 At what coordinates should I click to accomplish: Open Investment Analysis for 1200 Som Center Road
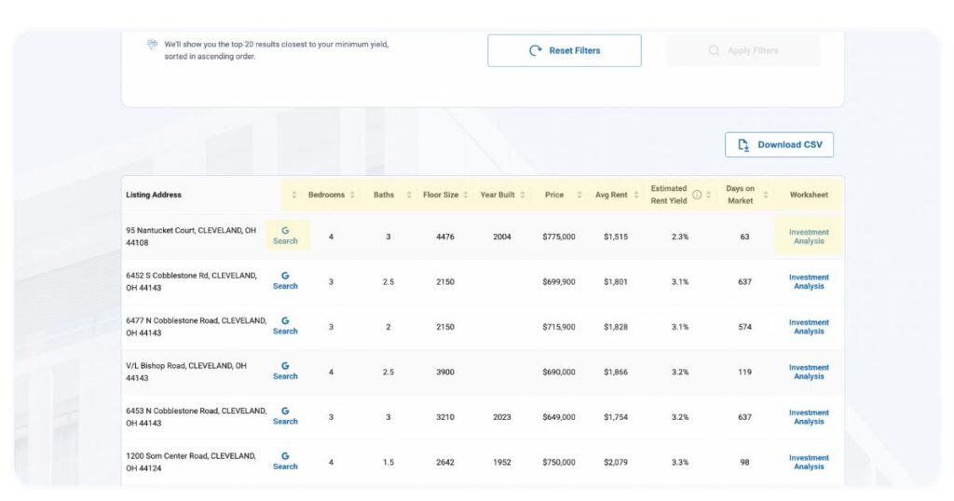click(808, 462)
